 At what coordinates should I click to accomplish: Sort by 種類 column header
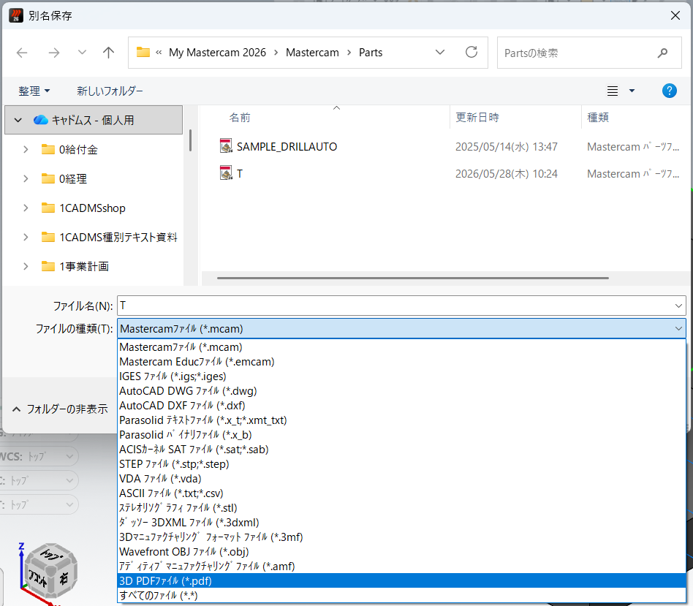coord(598,117)
